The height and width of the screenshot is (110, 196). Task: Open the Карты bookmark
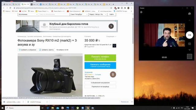tap(31, 11)
